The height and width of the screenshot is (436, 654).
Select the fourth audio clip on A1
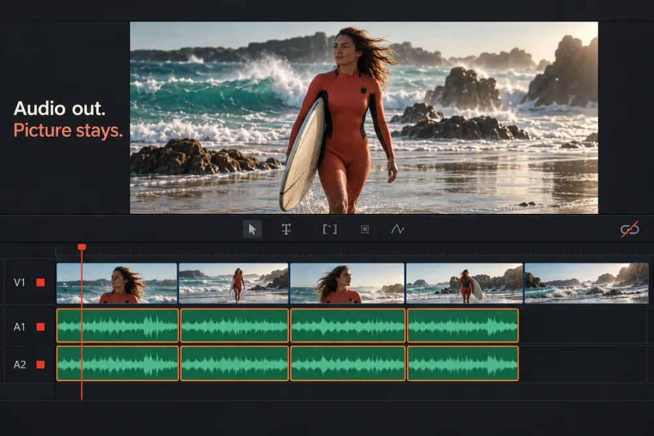tap(463, 326)
